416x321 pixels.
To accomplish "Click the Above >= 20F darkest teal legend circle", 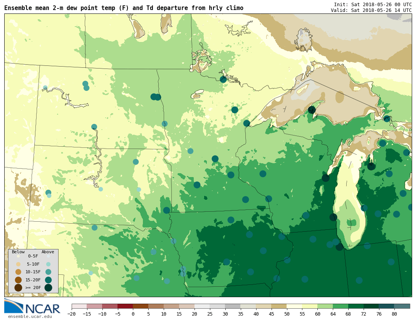I will click(48, 288).
